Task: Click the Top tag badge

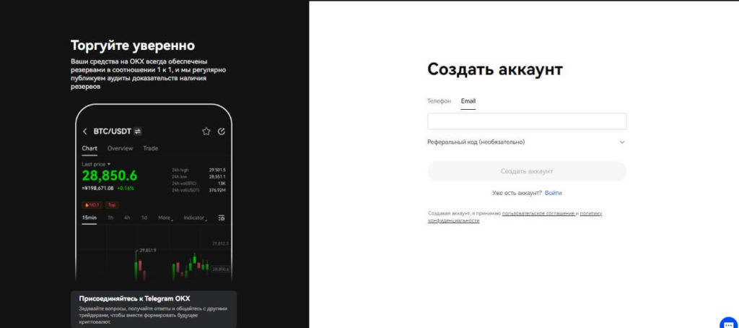Action: [112, 205]
